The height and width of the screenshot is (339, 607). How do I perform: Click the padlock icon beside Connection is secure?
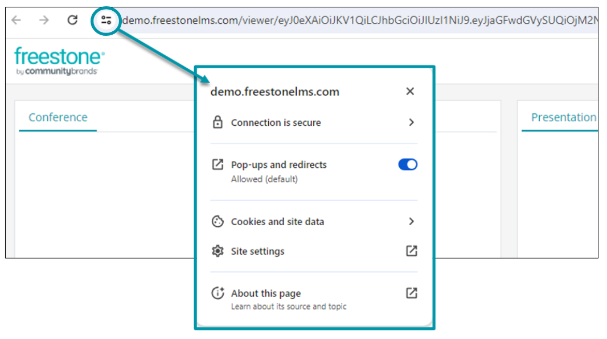(x=218, y=122)
